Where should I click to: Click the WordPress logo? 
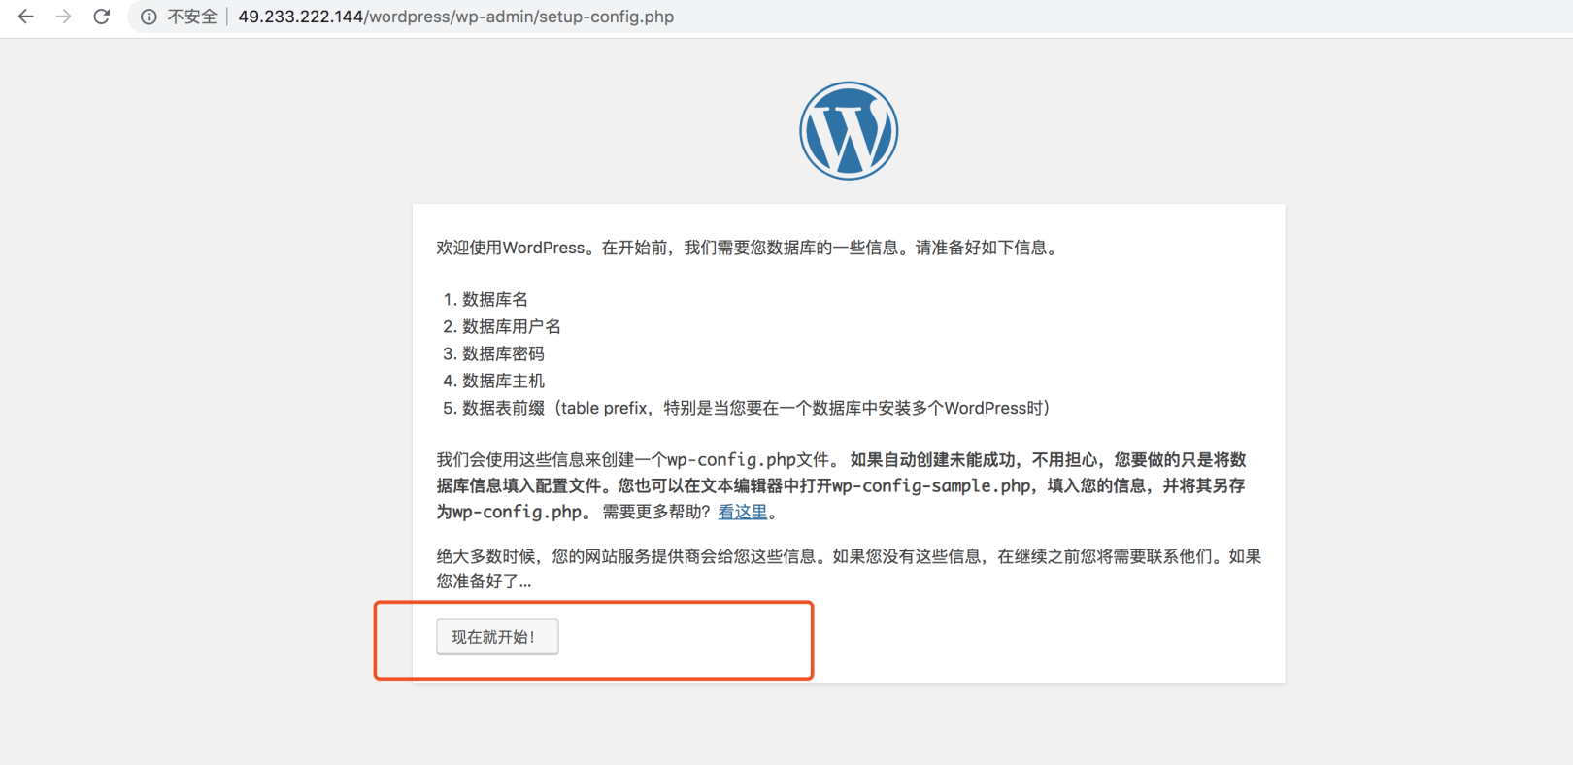[849, 131]
